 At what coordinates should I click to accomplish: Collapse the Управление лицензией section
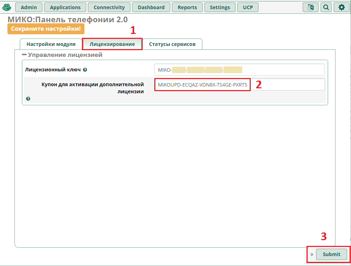pos(24,55)
